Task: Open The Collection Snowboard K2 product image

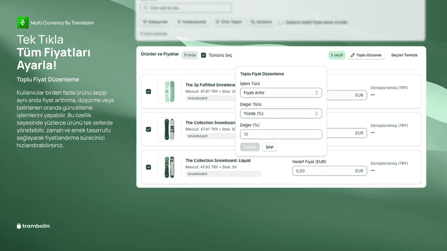Action: click(x=170, y=129)
